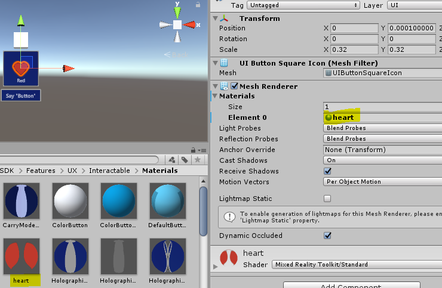Click the favorites star icon in Project panel

tap(196, 159)
